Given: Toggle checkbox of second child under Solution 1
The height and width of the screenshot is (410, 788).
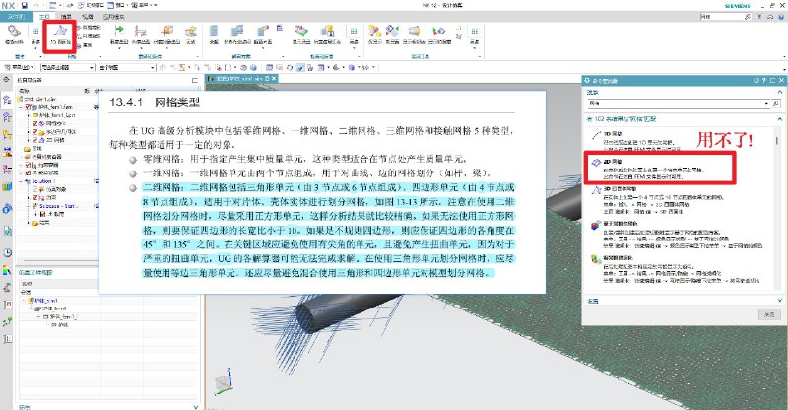Looking at the screenshot, I should coord(35,197).
